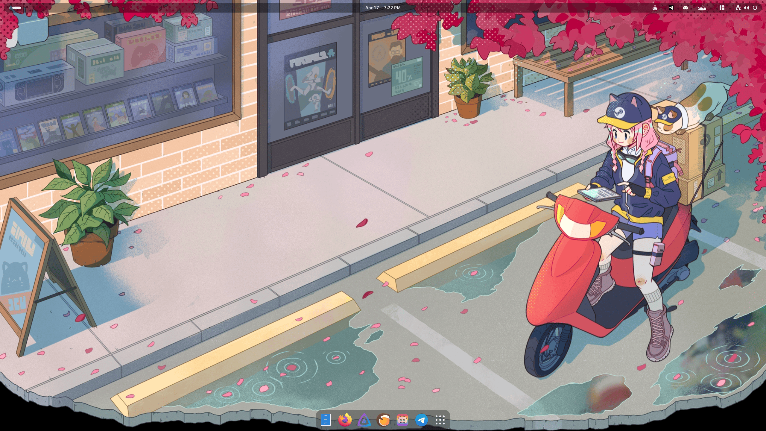Click the small inactive workspace dot
The width and height of the screenshot is (766, 431).
[10, 8]
